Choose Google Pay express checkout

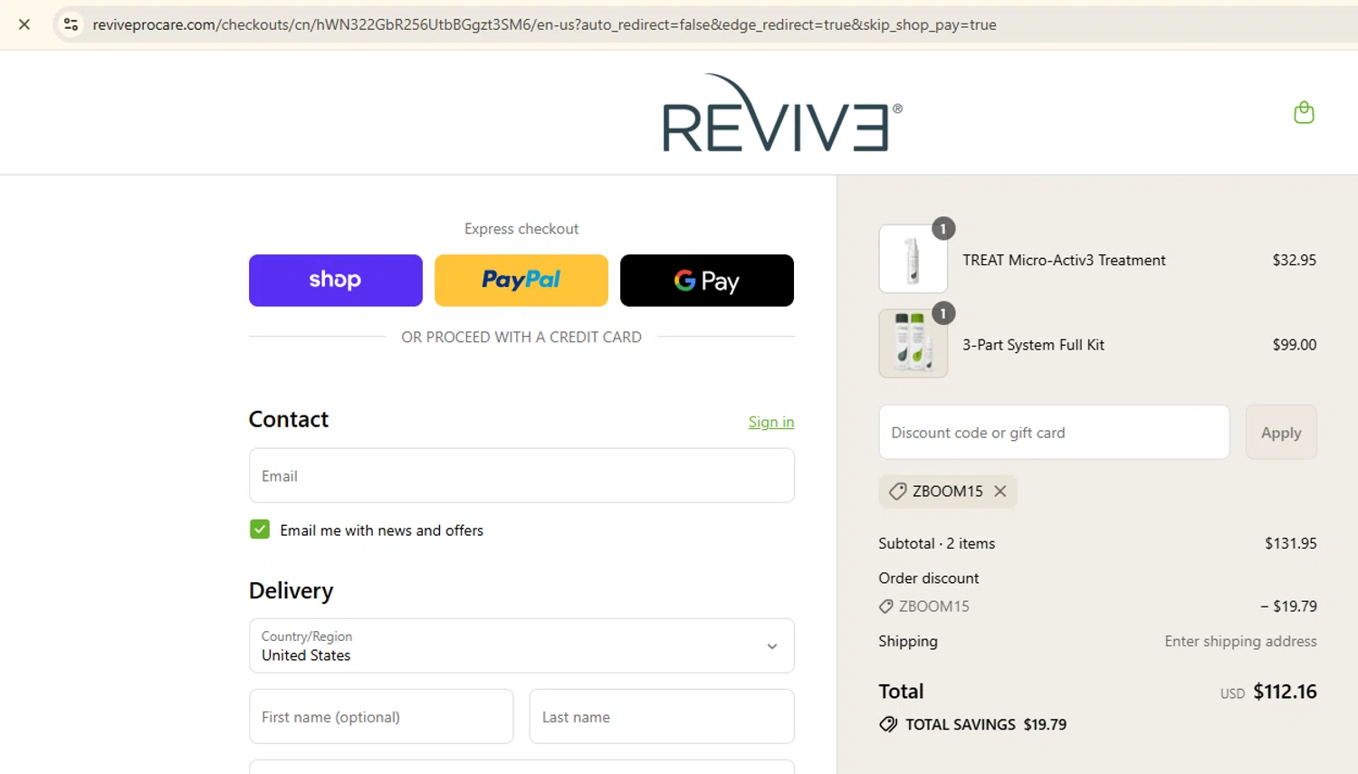point(707,281)
